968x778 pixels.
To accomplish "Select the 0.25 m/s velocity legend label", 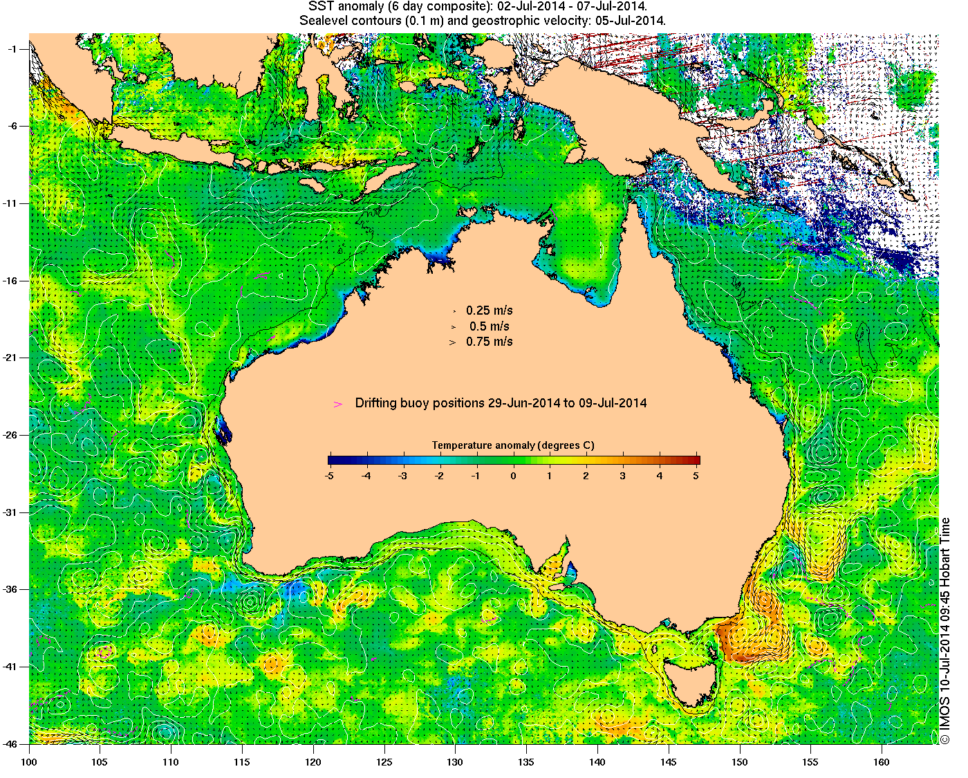I will [490, 311].
